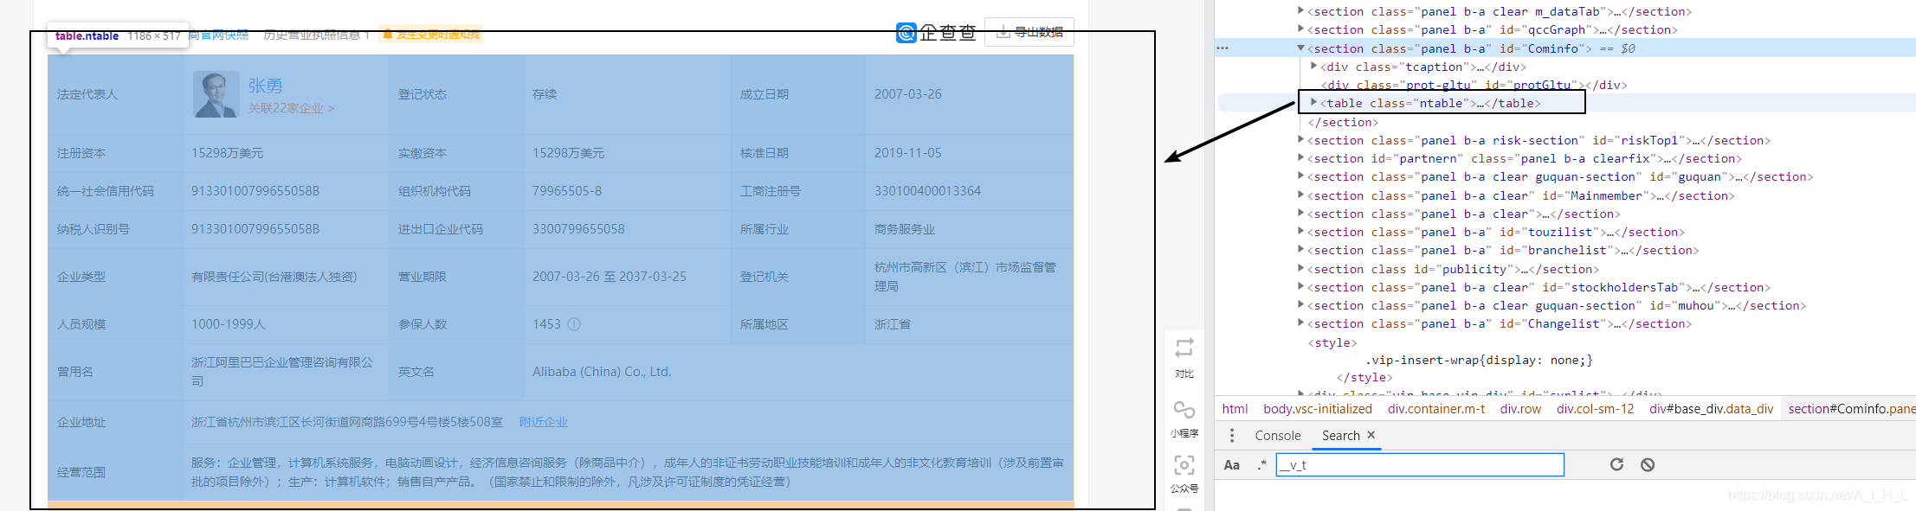Select html in the breadcrumb bar
Screen dimensions: 1916x511
point(1235,409)
